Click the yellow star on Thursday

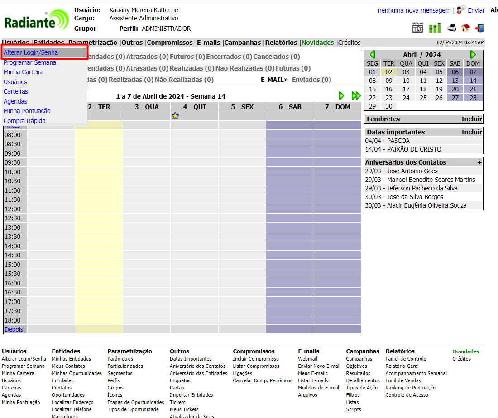coord(175,116)
